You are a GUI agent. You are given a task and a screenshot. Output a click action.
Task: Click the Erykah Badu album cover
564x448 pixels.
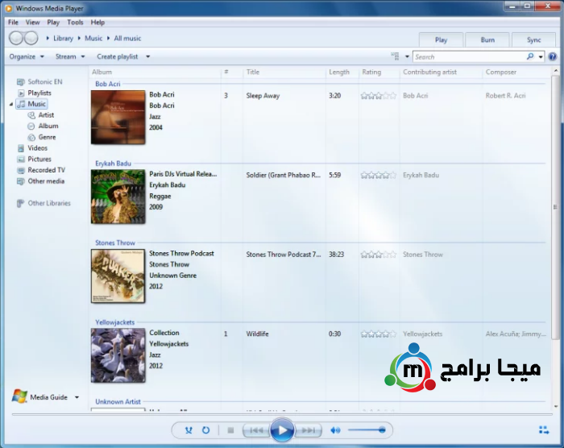point(118,197)
